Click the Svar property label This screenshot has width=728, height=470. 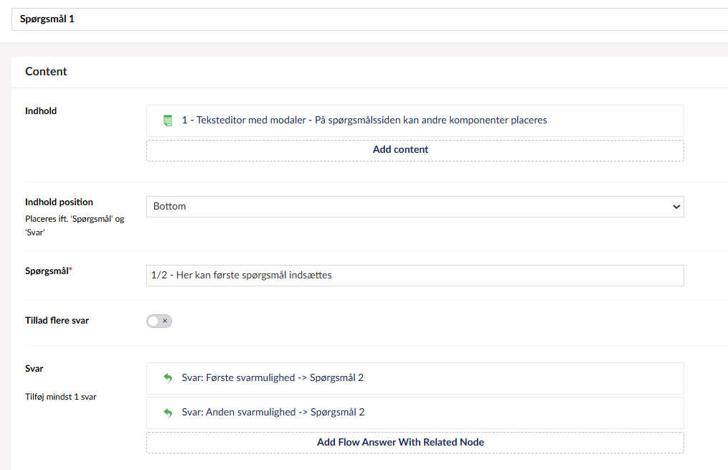point(34,369)
